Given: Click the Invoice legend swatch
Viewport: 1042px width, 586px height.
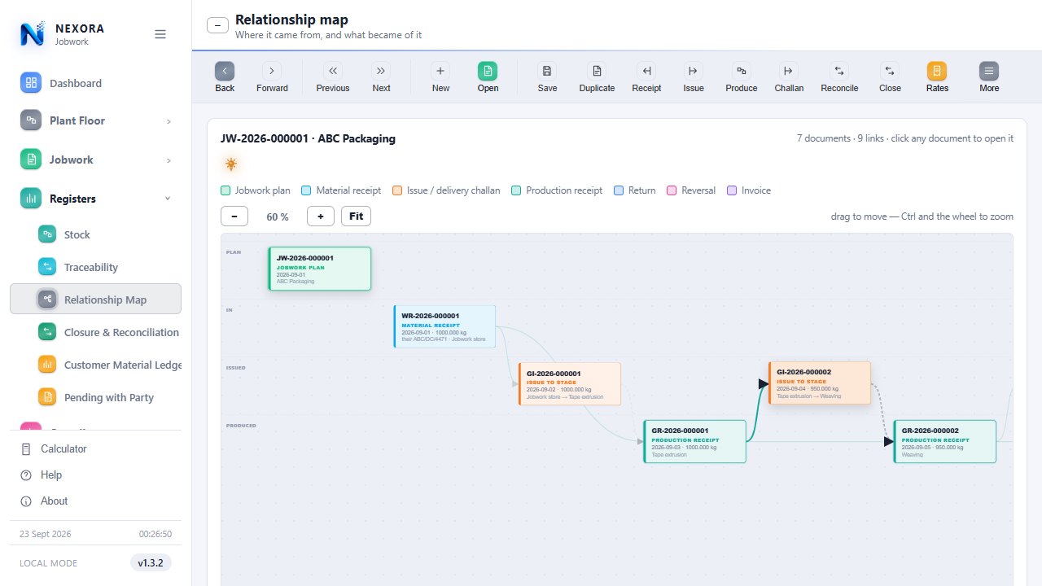Looking at the screenshot, I should pos(732,190).
